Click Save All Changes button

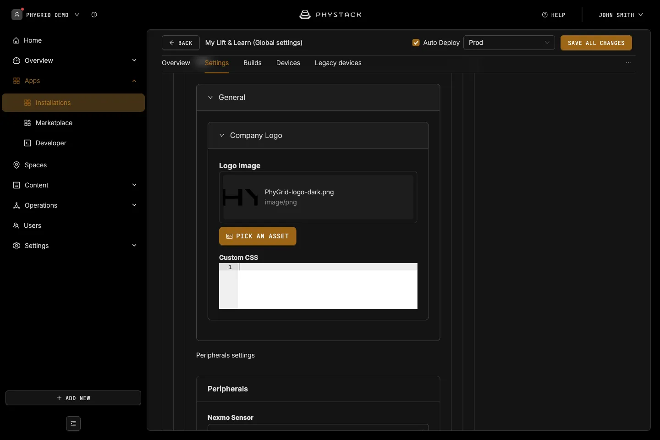point(596,43)
